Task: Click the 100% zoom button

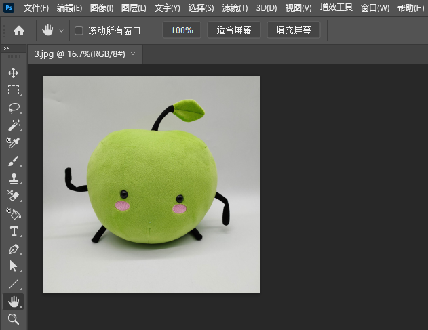Action: tap(182, 30)
